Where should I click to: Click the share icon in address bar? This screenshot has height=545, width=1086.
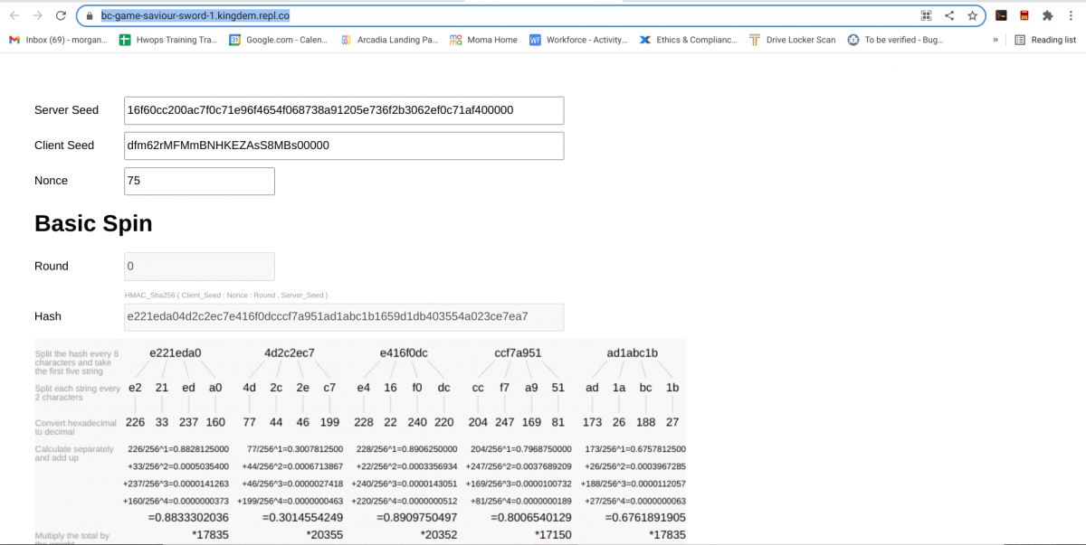point(949,15)
